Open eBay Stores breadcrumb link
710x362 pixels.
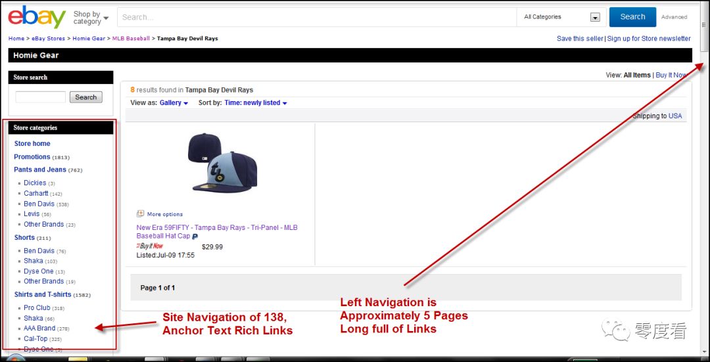[x=48, y=39]
